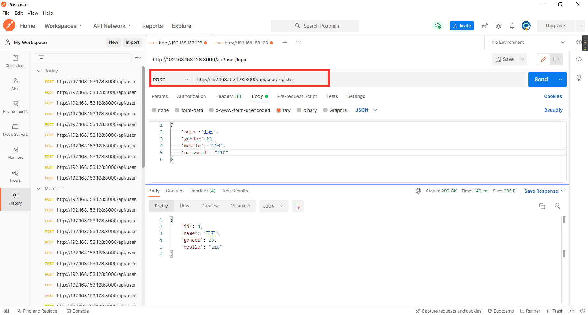This screenshot has height=315, width=588.
Task: Switch response view to Raw
Action: (x=185, y=206)
